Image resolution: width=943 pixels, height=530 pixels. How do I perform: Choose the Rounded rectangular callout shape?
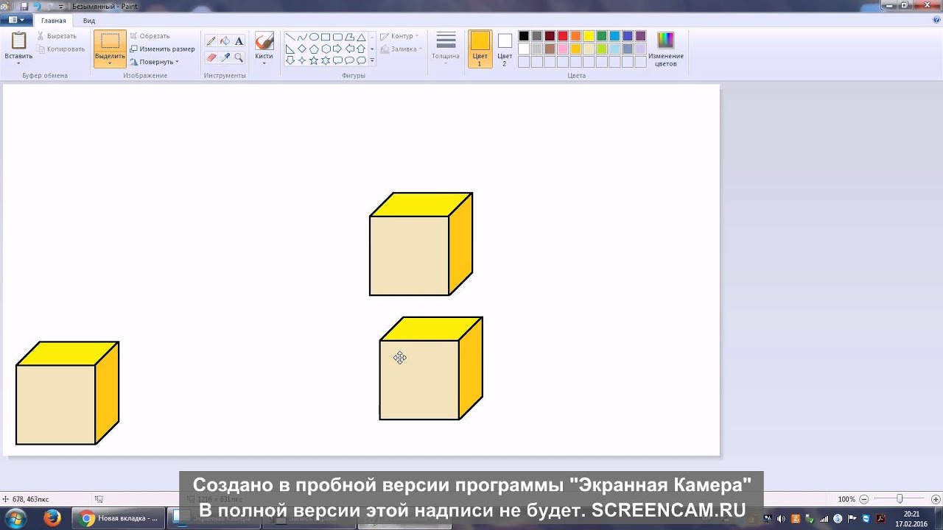click(337, 60)
